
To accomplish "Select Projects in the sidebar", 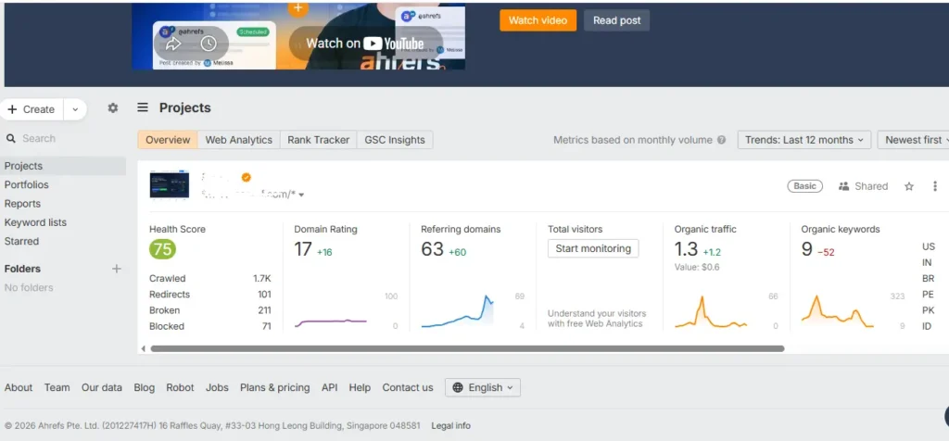I will [63, 166].
